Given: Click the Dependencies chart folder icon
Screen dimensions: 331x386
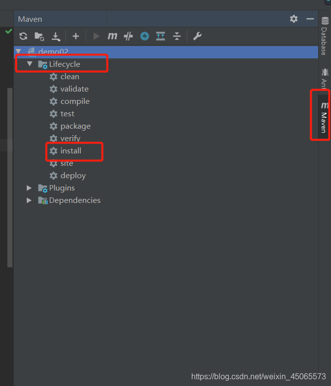Looking at the screenshot, I should (x=43, y=200).
